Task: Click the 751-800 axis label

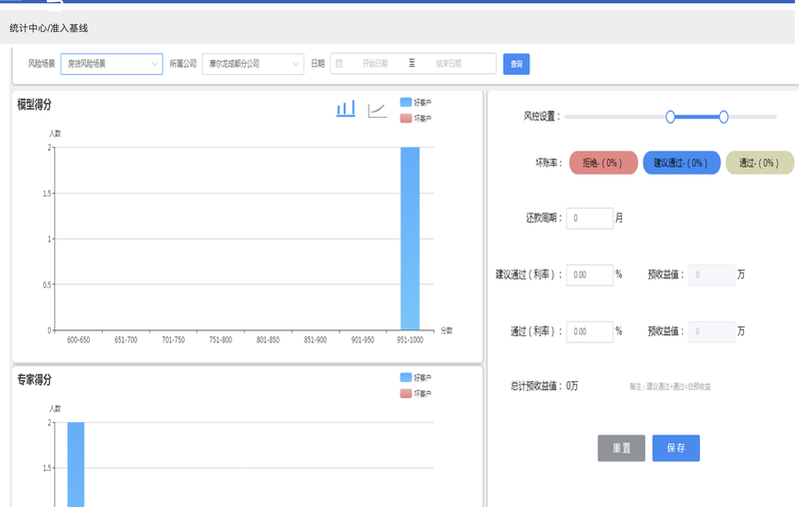Action: point(221,340)
